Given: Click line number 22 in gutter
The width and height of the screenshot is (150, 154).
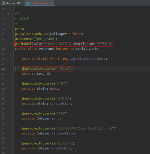Looking at the screenshot, I should [x=3, y=69].
